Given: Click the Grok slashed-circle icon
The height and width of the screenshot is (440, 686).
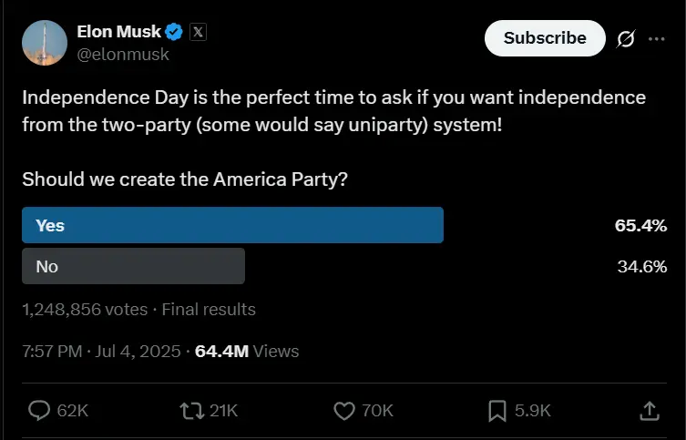Looking at the screenshot, I should click(626, 38).
